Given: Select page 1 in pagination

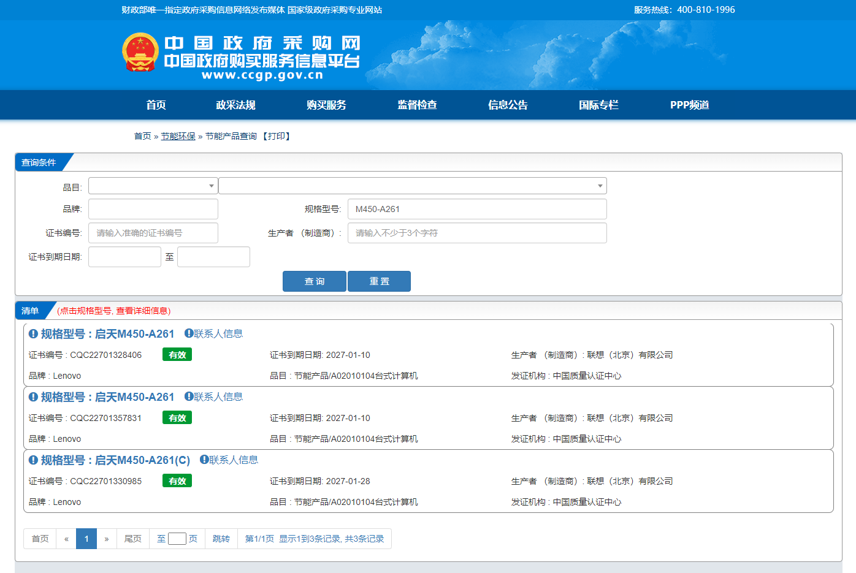Looking at the screenshot, I should [86, 539].
